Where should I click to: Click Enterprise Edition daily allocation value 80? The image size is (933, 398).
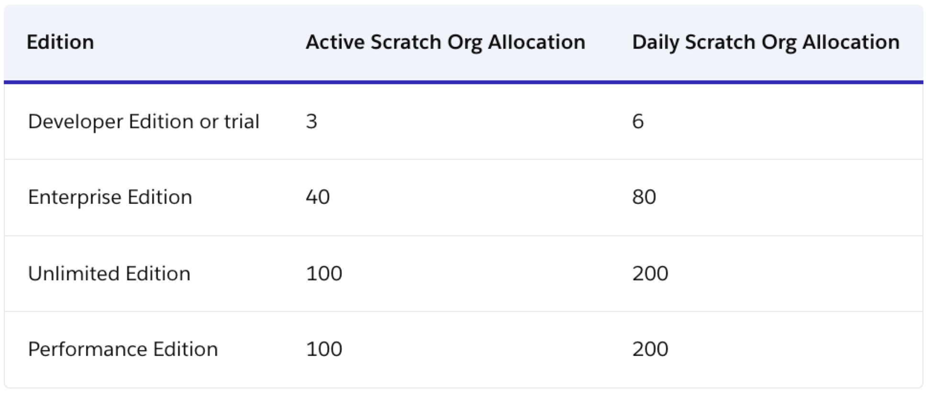coord(644,197)
